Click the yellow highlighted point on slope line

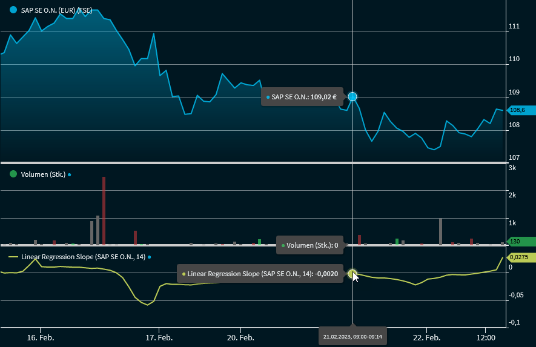click(x=352, y=274)
